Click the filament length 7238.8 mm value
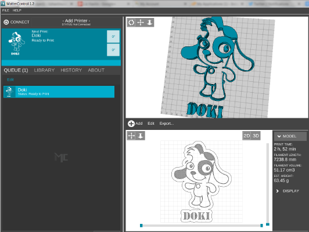Viewport: 309px width, 232px height. pos(285,159)
